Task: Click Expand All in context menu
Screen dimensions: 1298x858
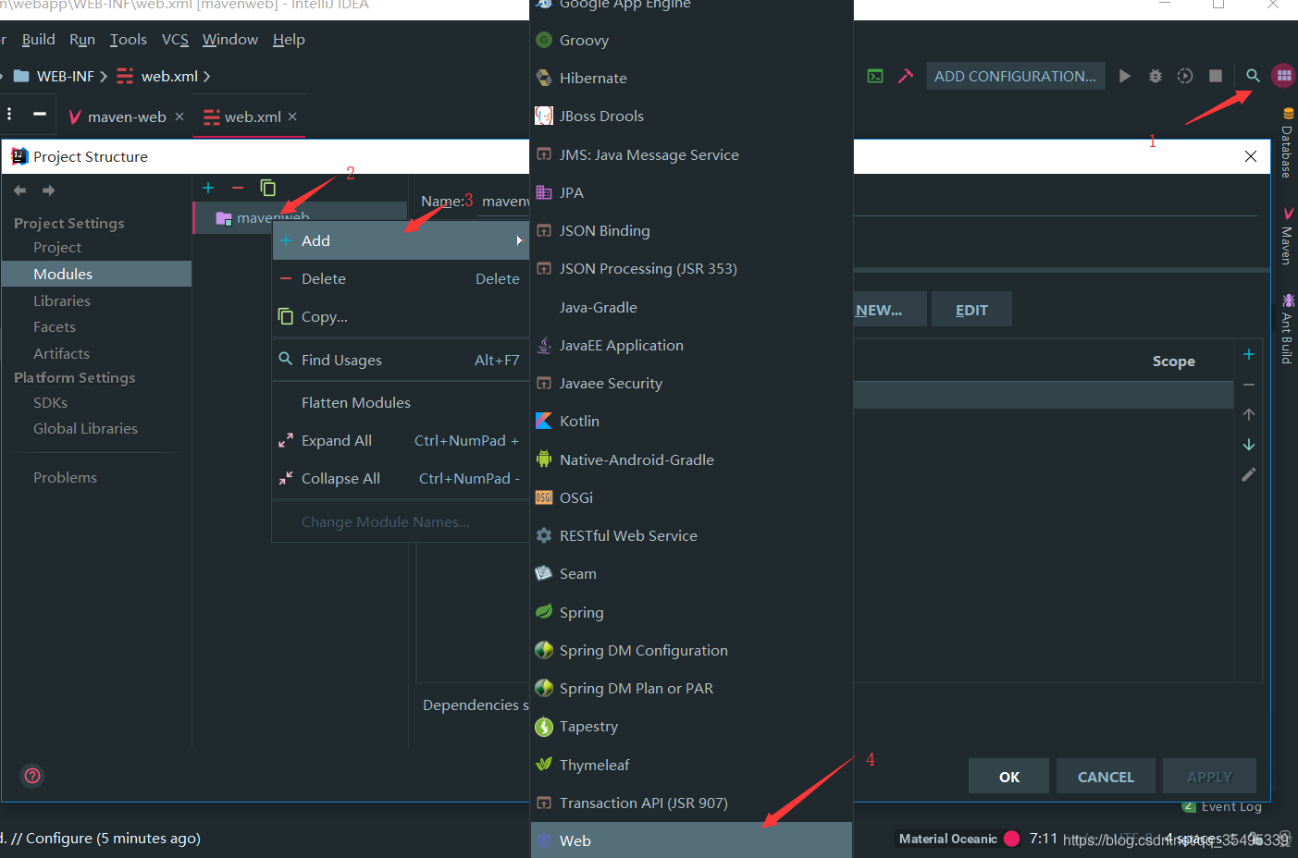Action: (401, 440)
